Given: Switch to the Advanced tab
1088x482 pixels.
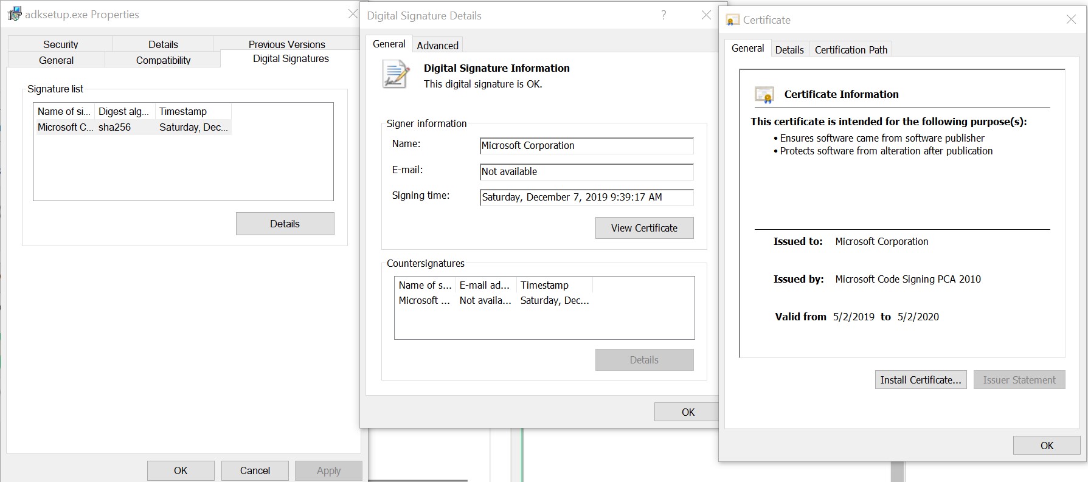Looking at the screenshot, I should click(x=437, y=45).
